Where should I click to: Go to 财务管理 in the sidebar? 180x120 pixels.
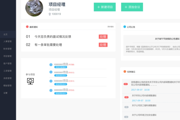(7, 49)
